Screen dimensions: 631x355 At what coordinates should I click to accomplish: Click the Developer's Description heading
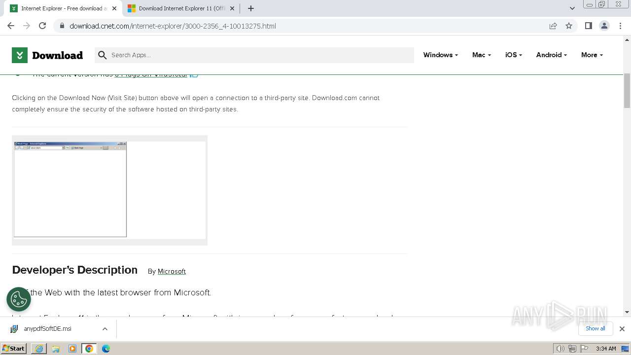[75, 270]
